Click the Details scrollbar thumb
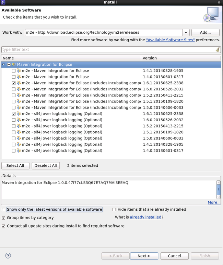This screenshot has width=223, height=265. coord(219,190)
